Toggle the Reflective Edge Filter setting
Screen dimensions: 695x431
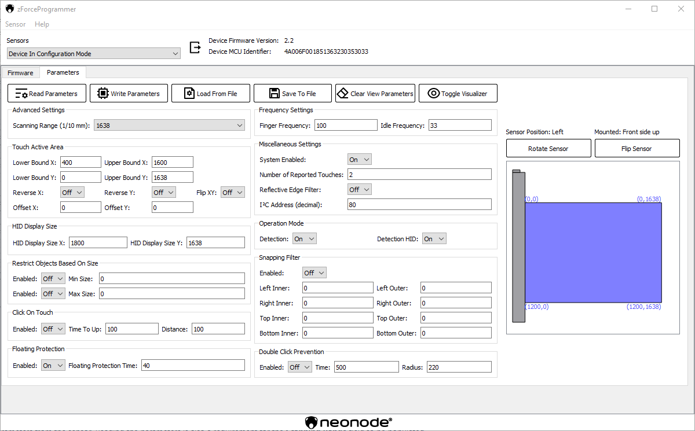pos(359,190)
